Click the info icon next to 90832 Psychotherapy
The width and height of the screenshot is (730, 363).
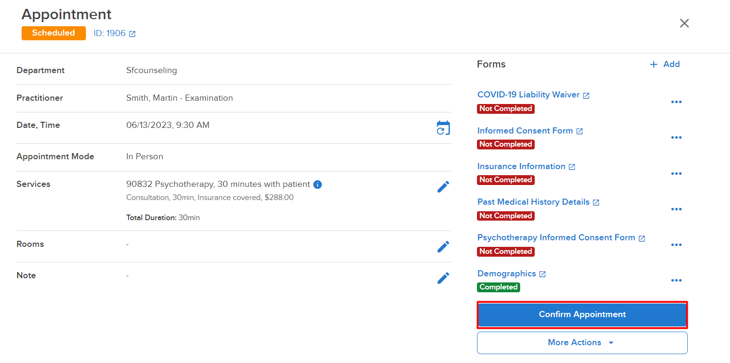(x=317, y=184)
